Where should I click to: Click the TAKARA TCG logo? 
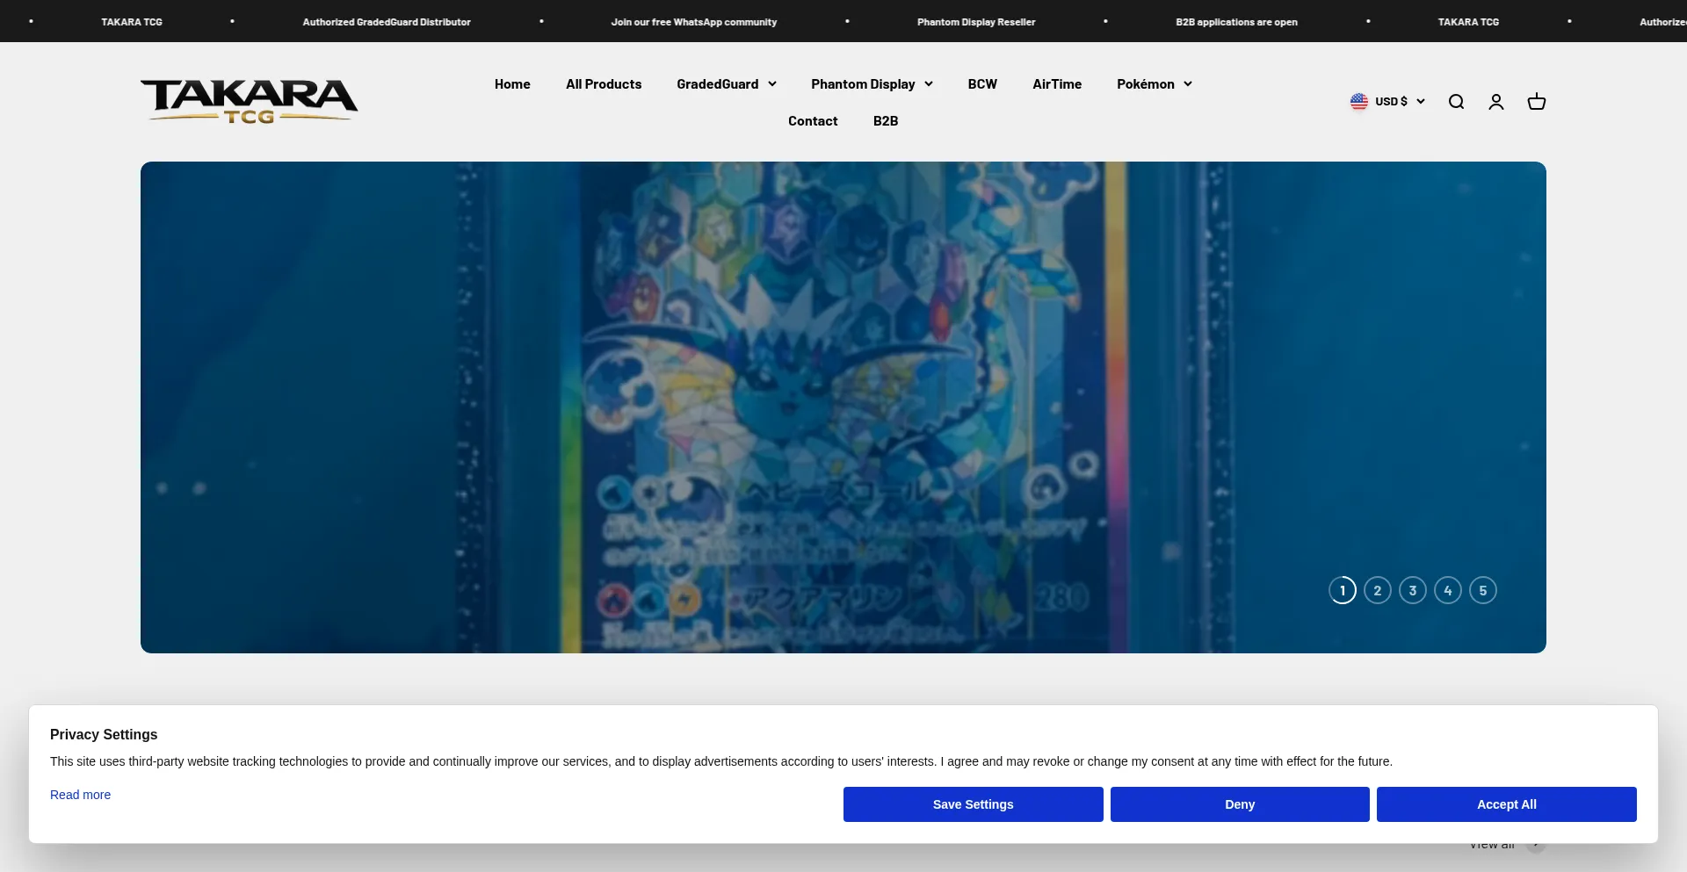250,102
